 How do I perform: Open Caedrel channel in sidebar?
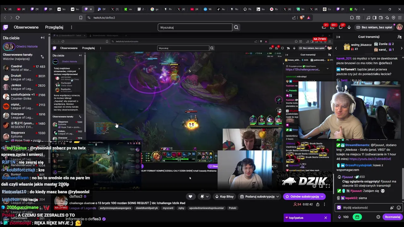[x=24, y=68]
